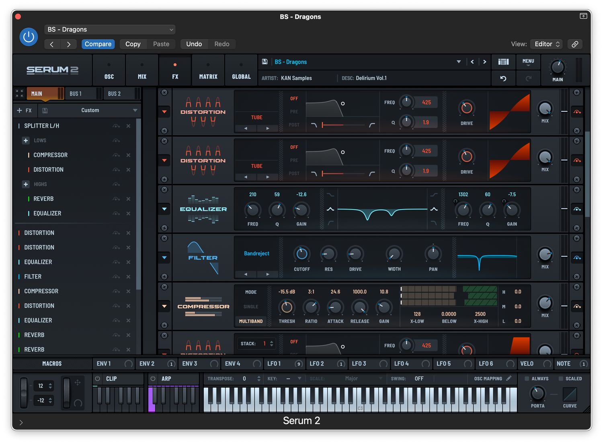This screenshot has height=444, width=603.
Task: Click the plug-in power bypass button
Action: pyautogui.click(x=29, y=37)
